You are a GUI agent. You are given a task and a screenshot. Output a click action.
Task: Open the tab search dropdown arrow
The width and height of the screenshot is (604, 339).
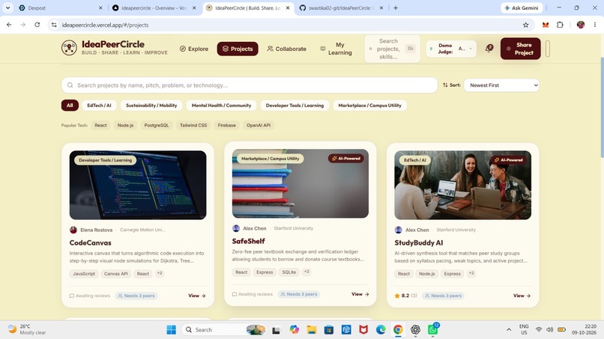click(7, 7)
